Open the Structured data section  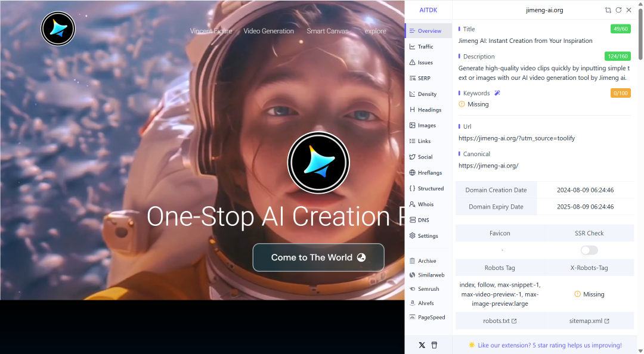[428, 188]
